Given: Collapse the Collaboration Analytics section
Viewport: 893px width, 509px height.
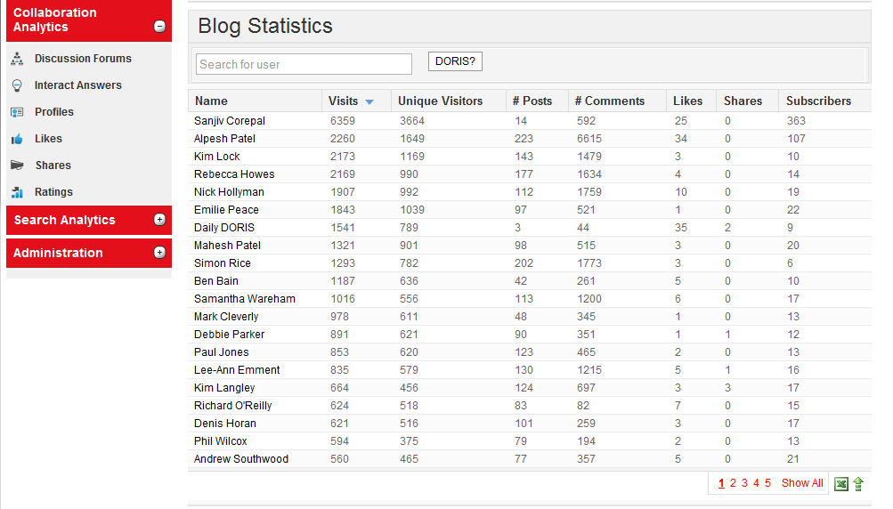Looking at the screenshot, I should pyautogui.click(x=159, y=26).
